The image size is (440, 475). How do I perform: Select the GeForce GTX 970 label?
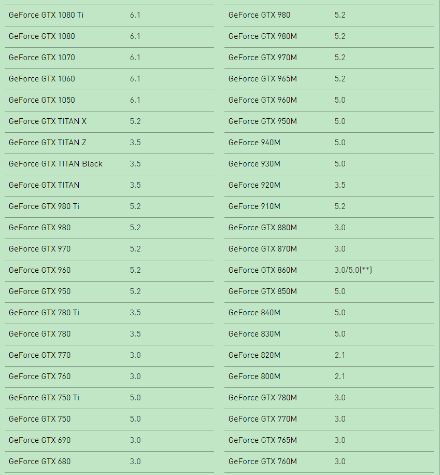(x=40, y=249)
